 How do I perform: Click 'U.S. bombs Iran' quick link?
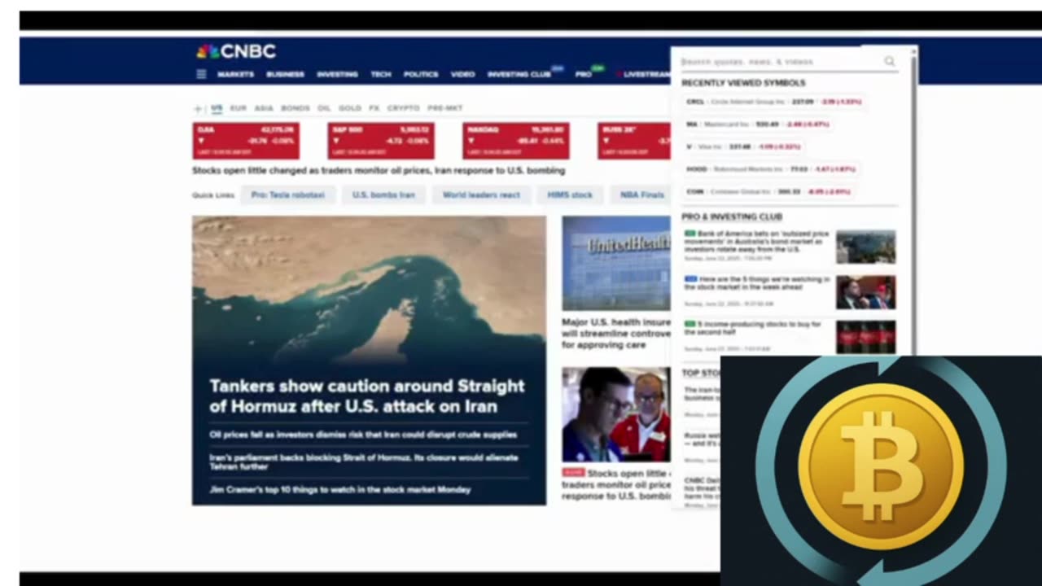point(383,195)
